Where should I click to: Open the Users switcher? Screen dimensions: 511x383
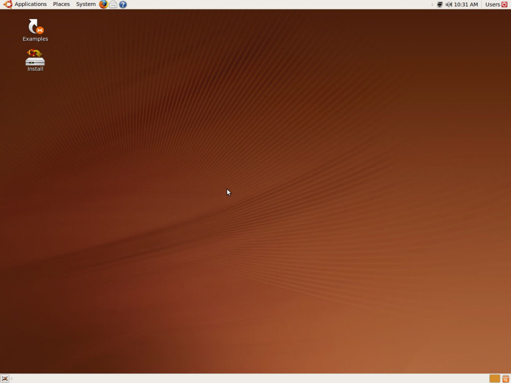pyautogui.click(x=493, y=4)
